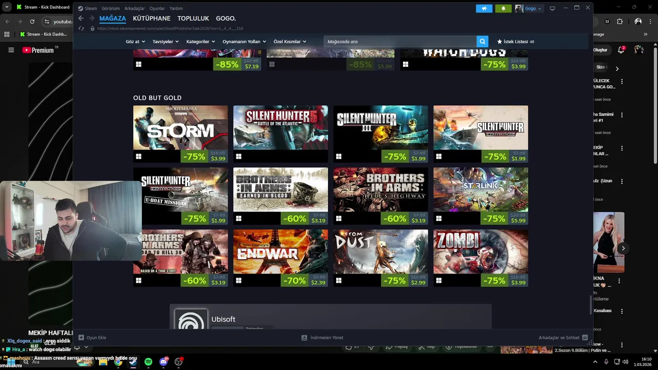Open the browser three-dot menu
Image resolution: width=658 pixels, height=370 pixels.
[651, 22]
